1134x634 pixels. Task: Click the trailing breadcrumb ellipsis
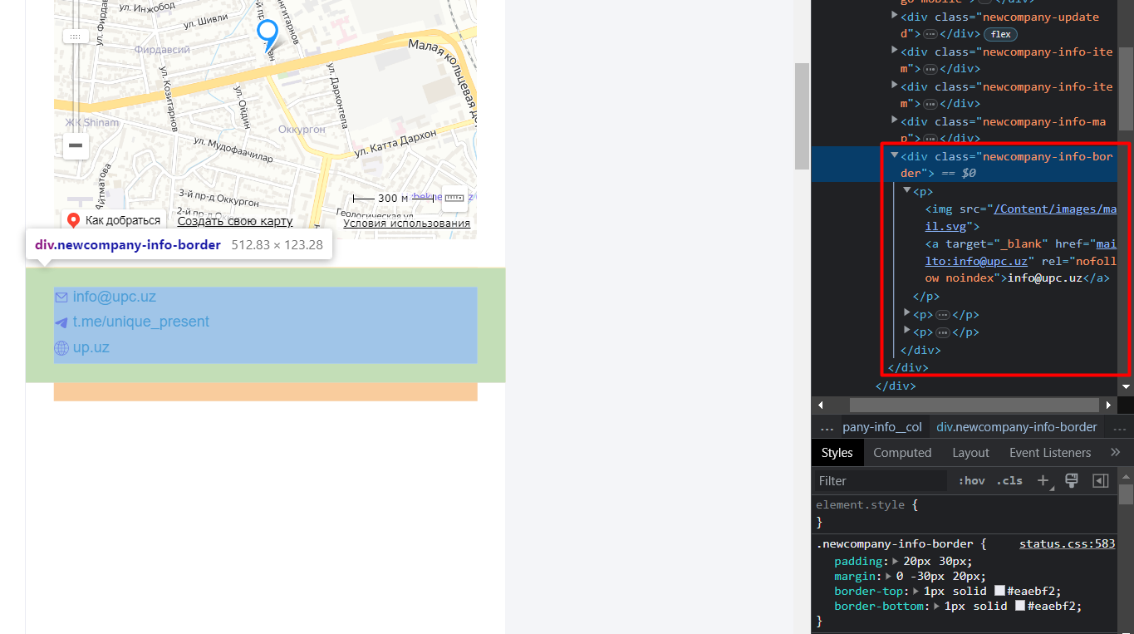[x=1119, y=427]
